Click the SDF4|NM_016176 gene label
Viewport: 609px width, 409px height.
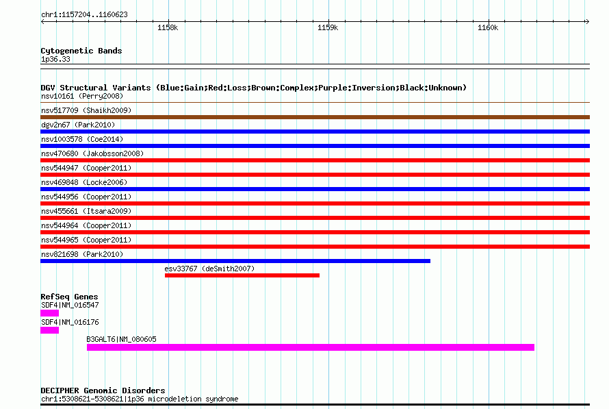70,322
